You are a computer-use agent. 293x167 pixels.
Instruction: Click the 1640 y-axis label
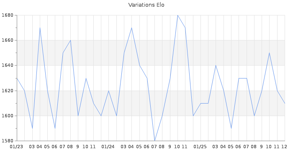click(8, 66)
